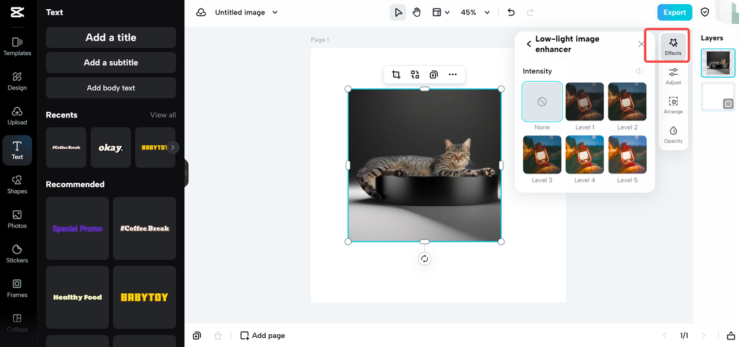
Task: Collapse the left text panel handle
Action: click(186, 173)
